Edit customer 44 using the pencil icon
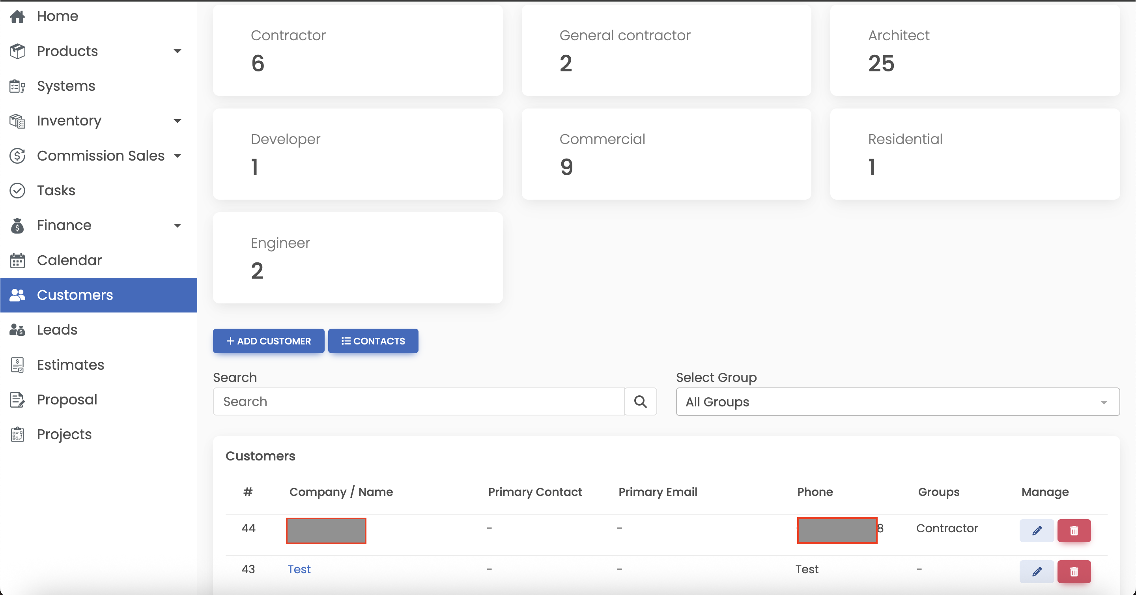This screenshot has height=595, width=1136. point(1036,531)
